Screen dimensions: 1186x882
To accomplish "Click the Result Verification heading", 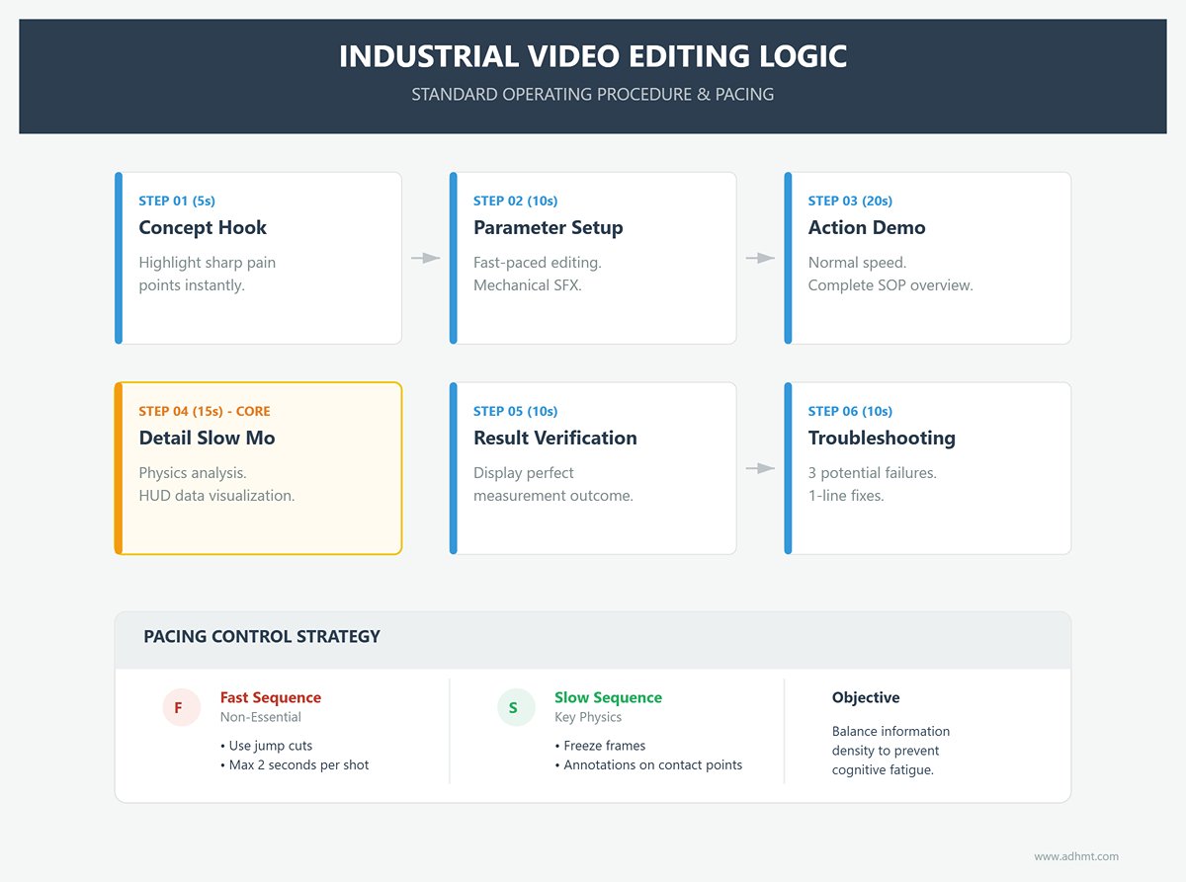I will point(554,439).
